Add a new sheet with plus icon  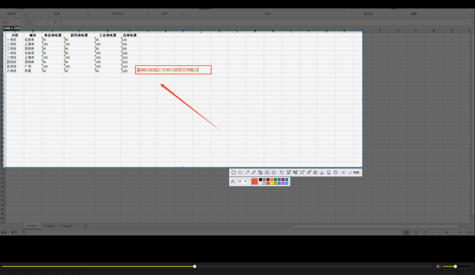[85, 226]
